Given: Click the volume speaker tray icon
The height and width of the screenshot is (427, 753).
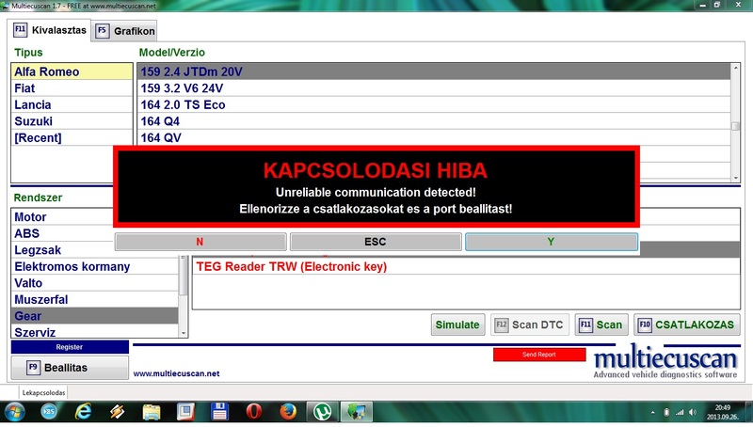Looking at the screenshot, I should click(x=693, y=412).
